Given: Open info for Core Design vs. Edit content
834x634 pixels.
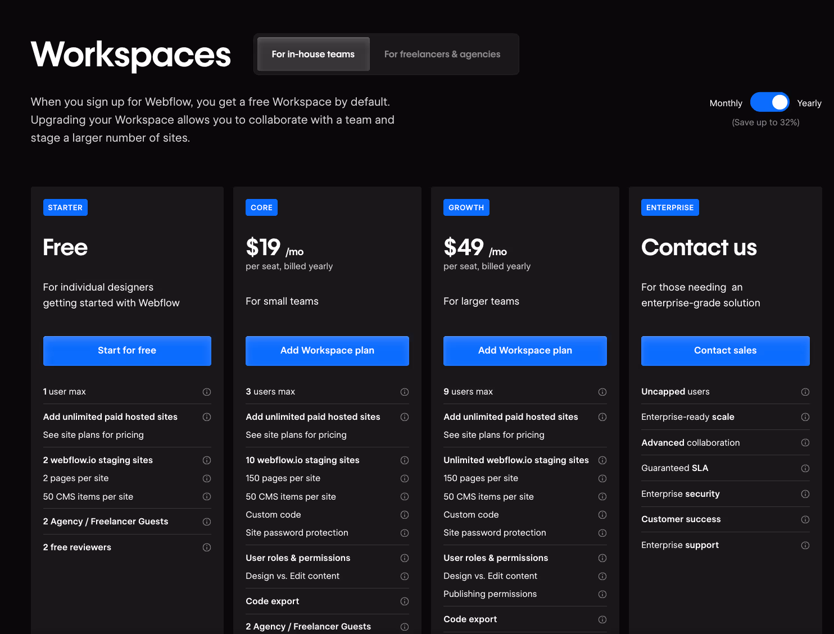Looking at the screenshot, I should click(x=405, y=576).
